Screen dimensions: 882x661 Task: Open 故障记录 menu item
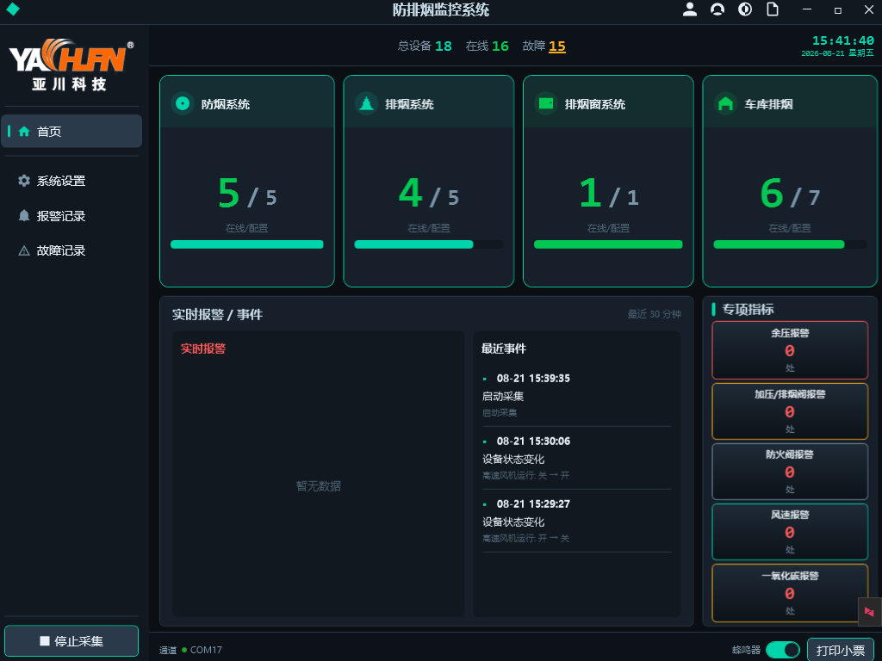pos(71,250)
